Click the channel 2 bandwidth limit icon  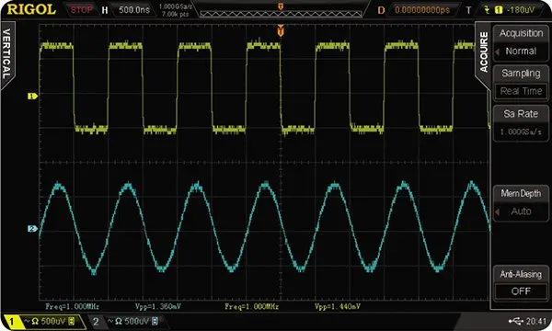tap(155, 321)
